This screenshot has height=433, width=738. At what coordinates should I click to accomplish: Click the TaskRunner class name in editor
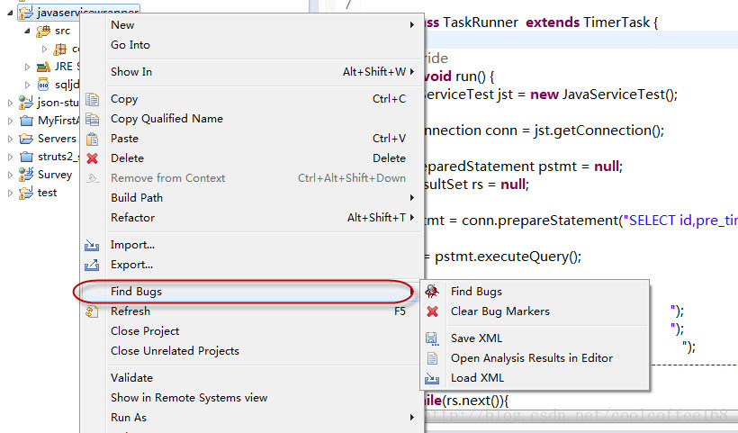(x=480, y=23)
